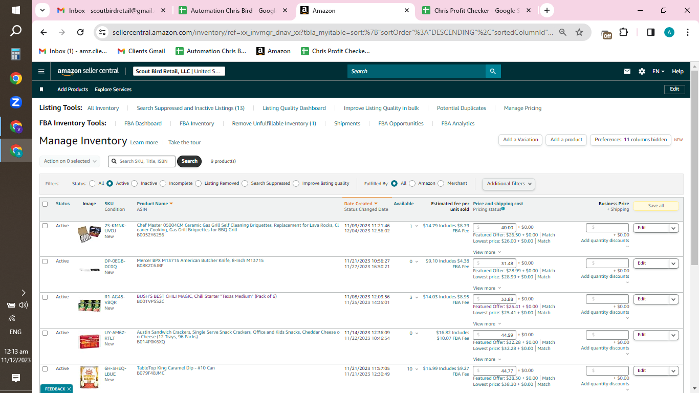Click the Search SKU, Title, ISBN field
699x393 pixels.
point(142,161)
